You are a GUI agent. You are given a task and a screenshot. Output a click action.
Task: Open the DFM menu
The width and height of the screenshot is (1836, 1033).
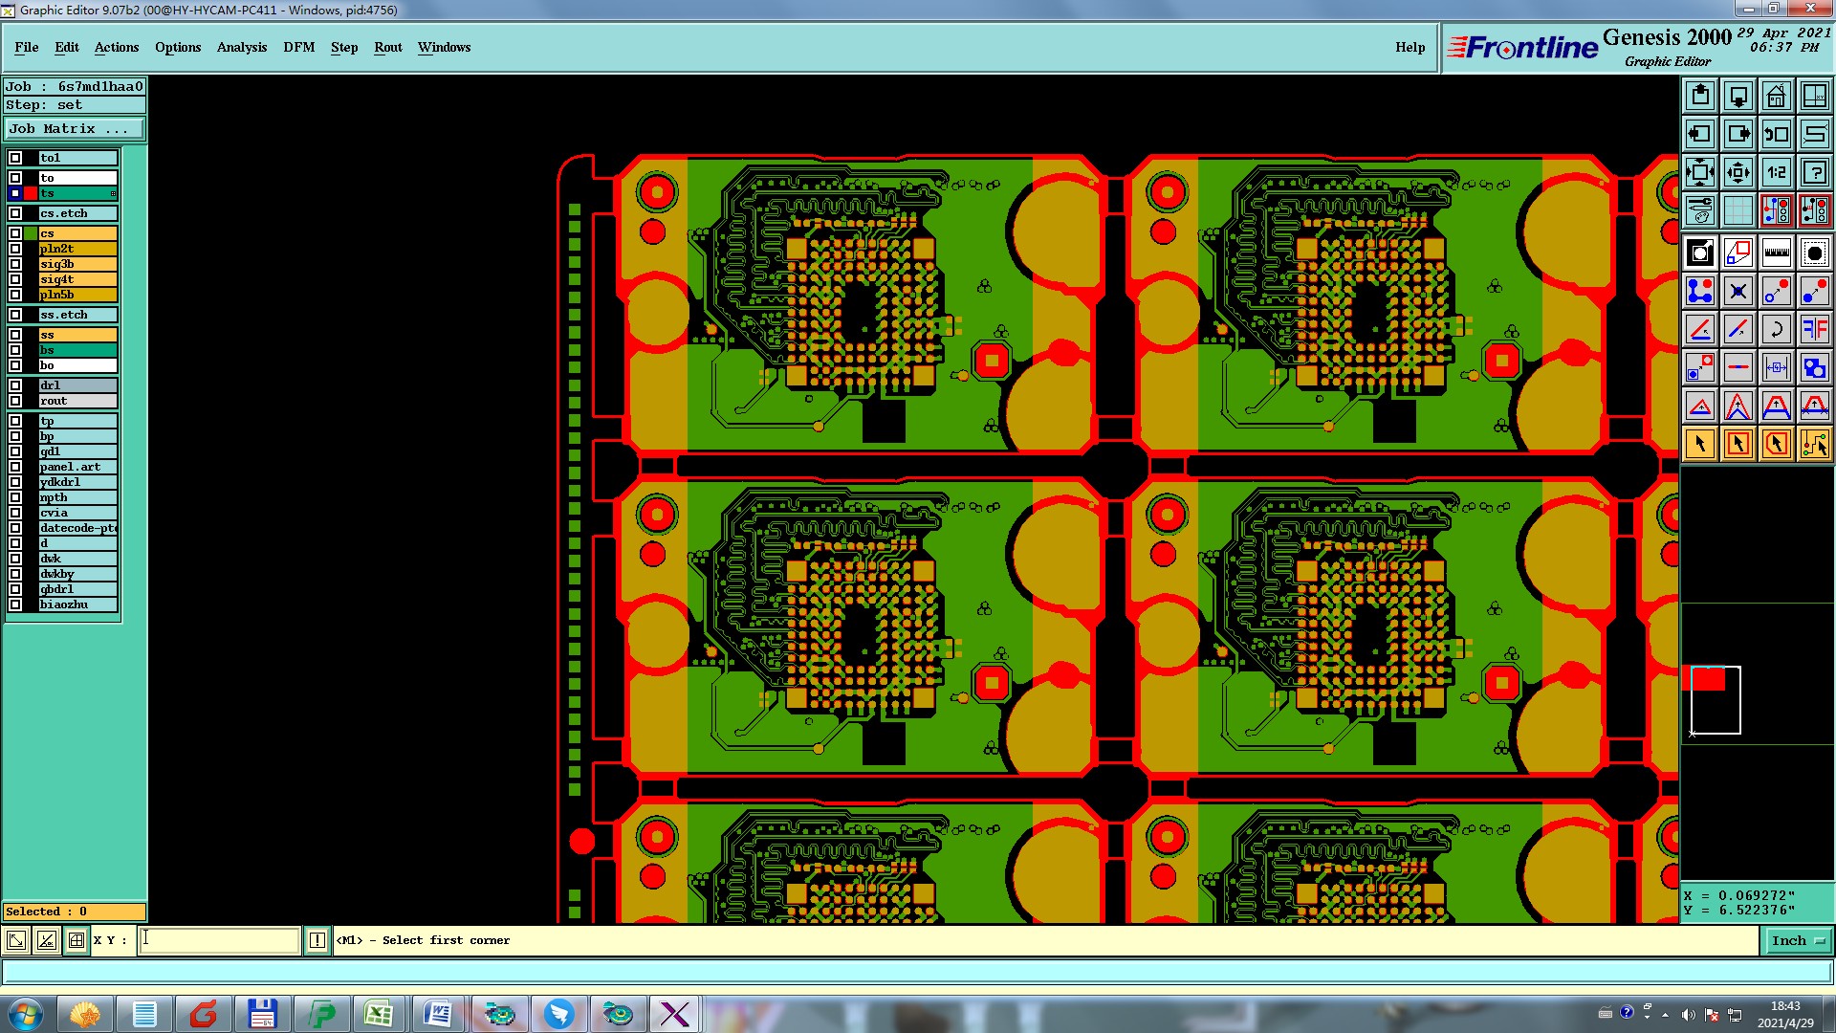pyautogui.click(x=299, y=47)
